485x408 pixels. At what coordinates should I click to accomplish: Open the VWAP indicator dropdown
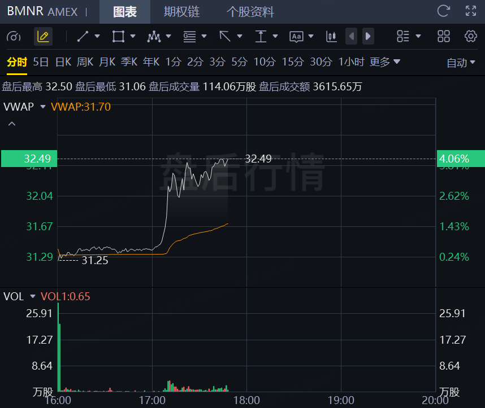42,106
